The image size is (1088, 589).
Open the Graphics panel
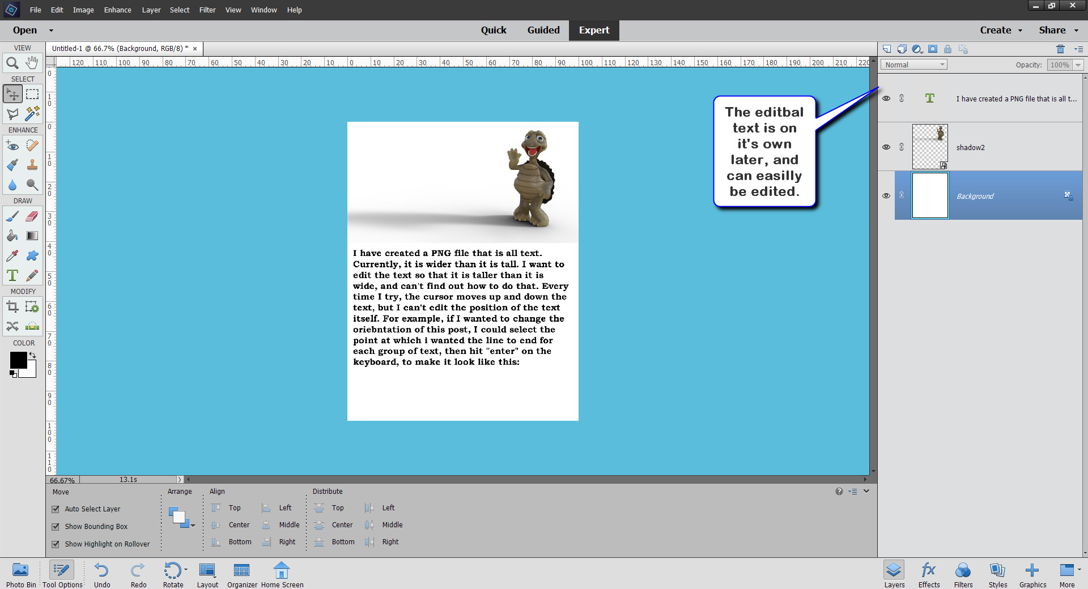pyautogui.click(x=1032, y=574)
